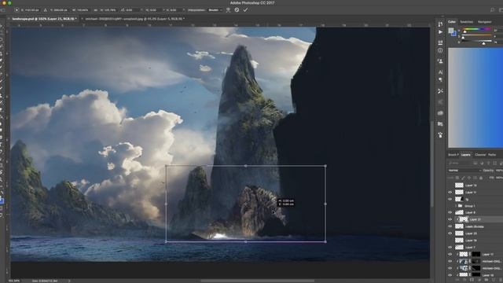Toggle reference point location grid
The height and width of the screenshot is (283, 503).
(x=17, y=10)
